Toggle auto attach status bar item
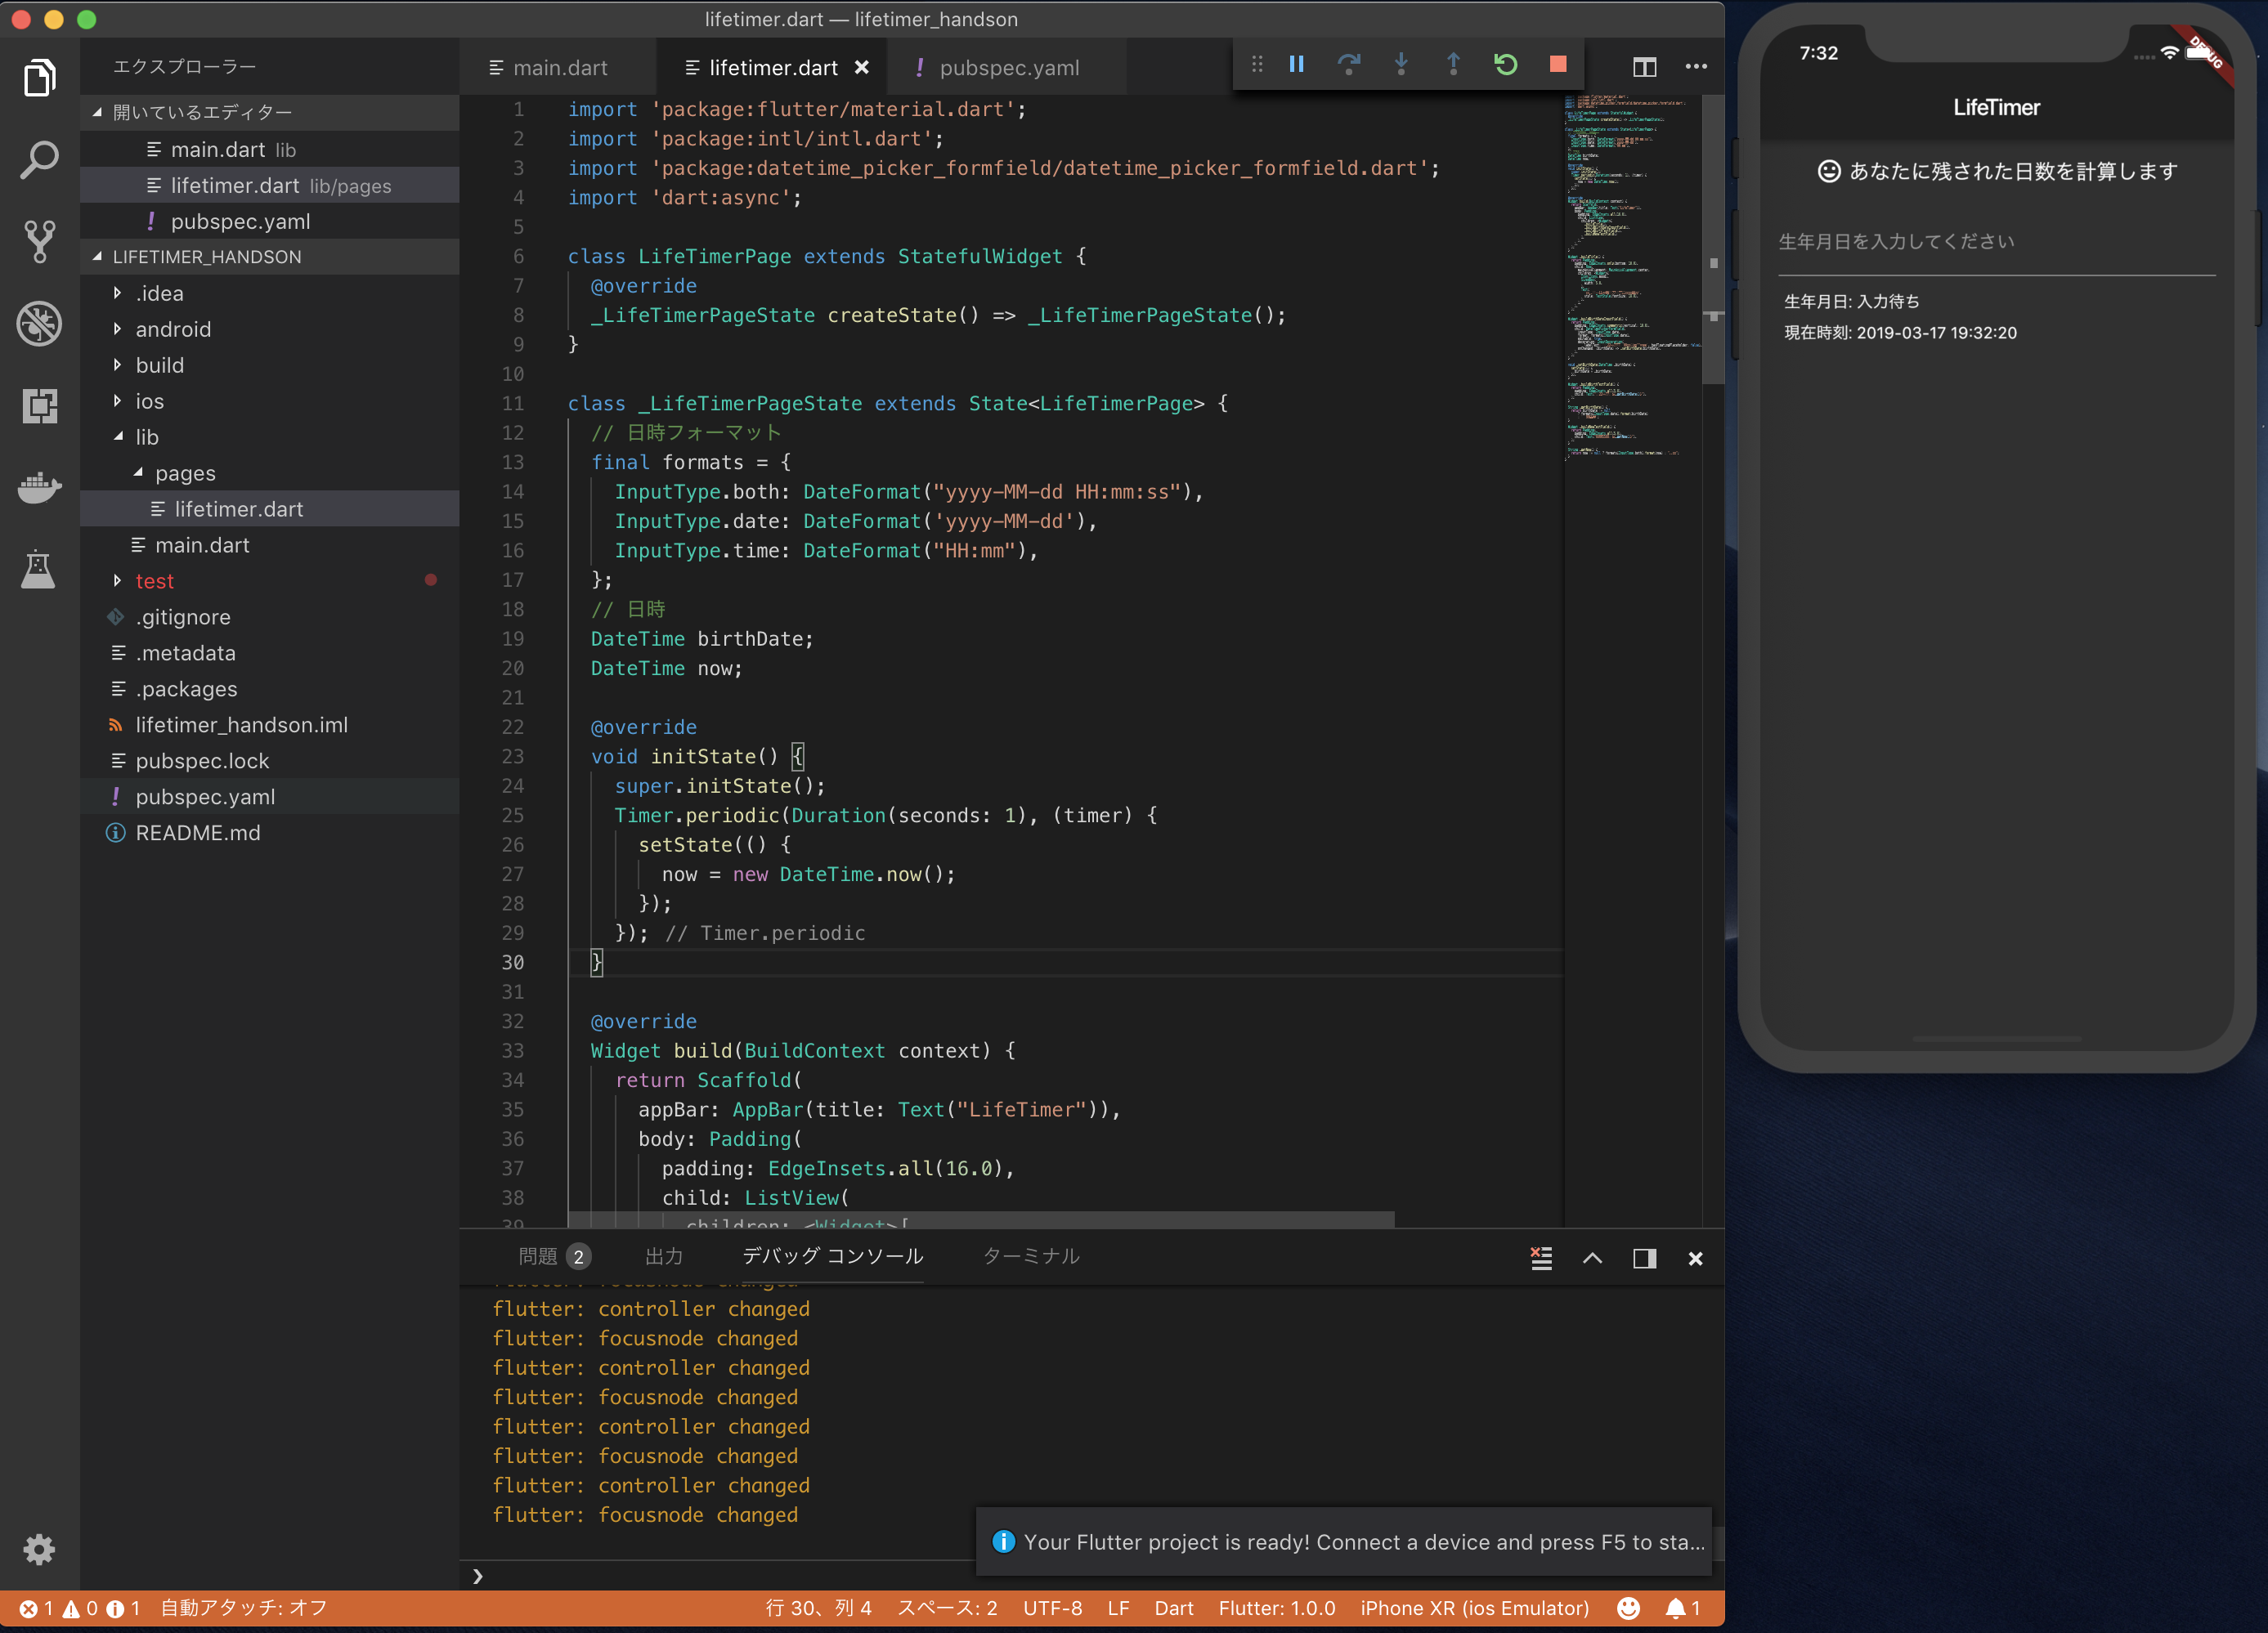 244,1608
